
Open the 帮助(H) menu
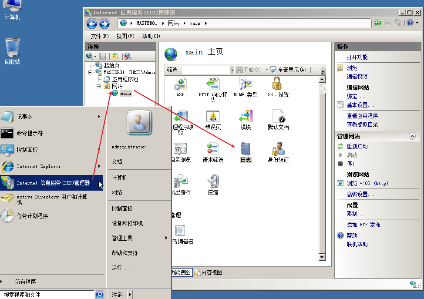(x=151, y=36)
